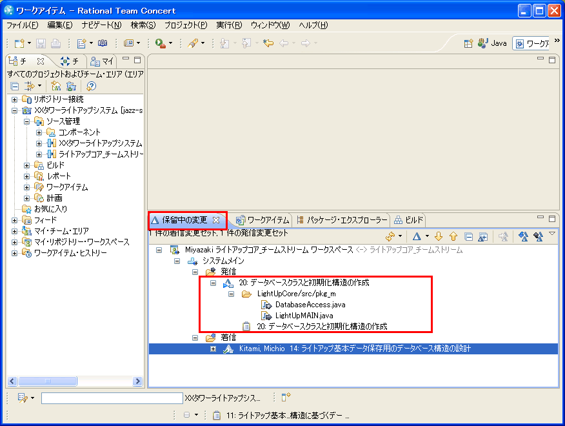
Task: Expand the ワークアイテム tree node
Action: [x=26, y=187]
